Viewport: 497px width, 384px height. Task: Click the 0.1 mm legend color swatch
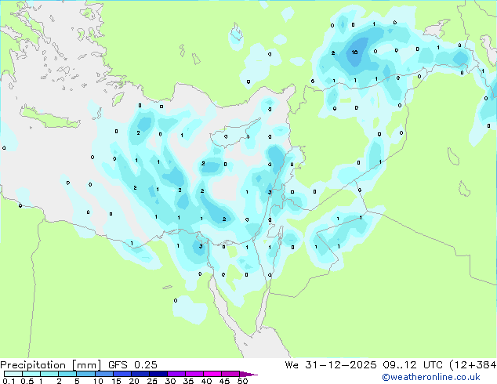point(13,374)
